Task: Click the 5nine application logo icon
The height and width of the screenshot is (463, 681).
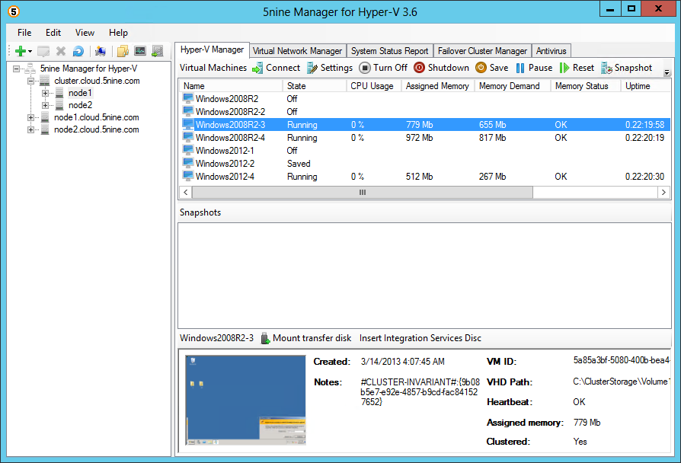Action: pos(14,11)
